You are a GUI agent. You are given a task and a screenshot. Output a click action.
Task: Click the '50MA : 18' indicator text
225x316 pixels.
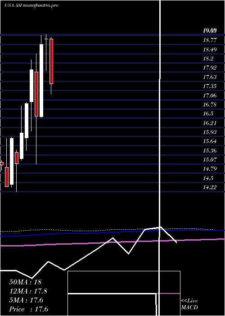coord(25,282)
